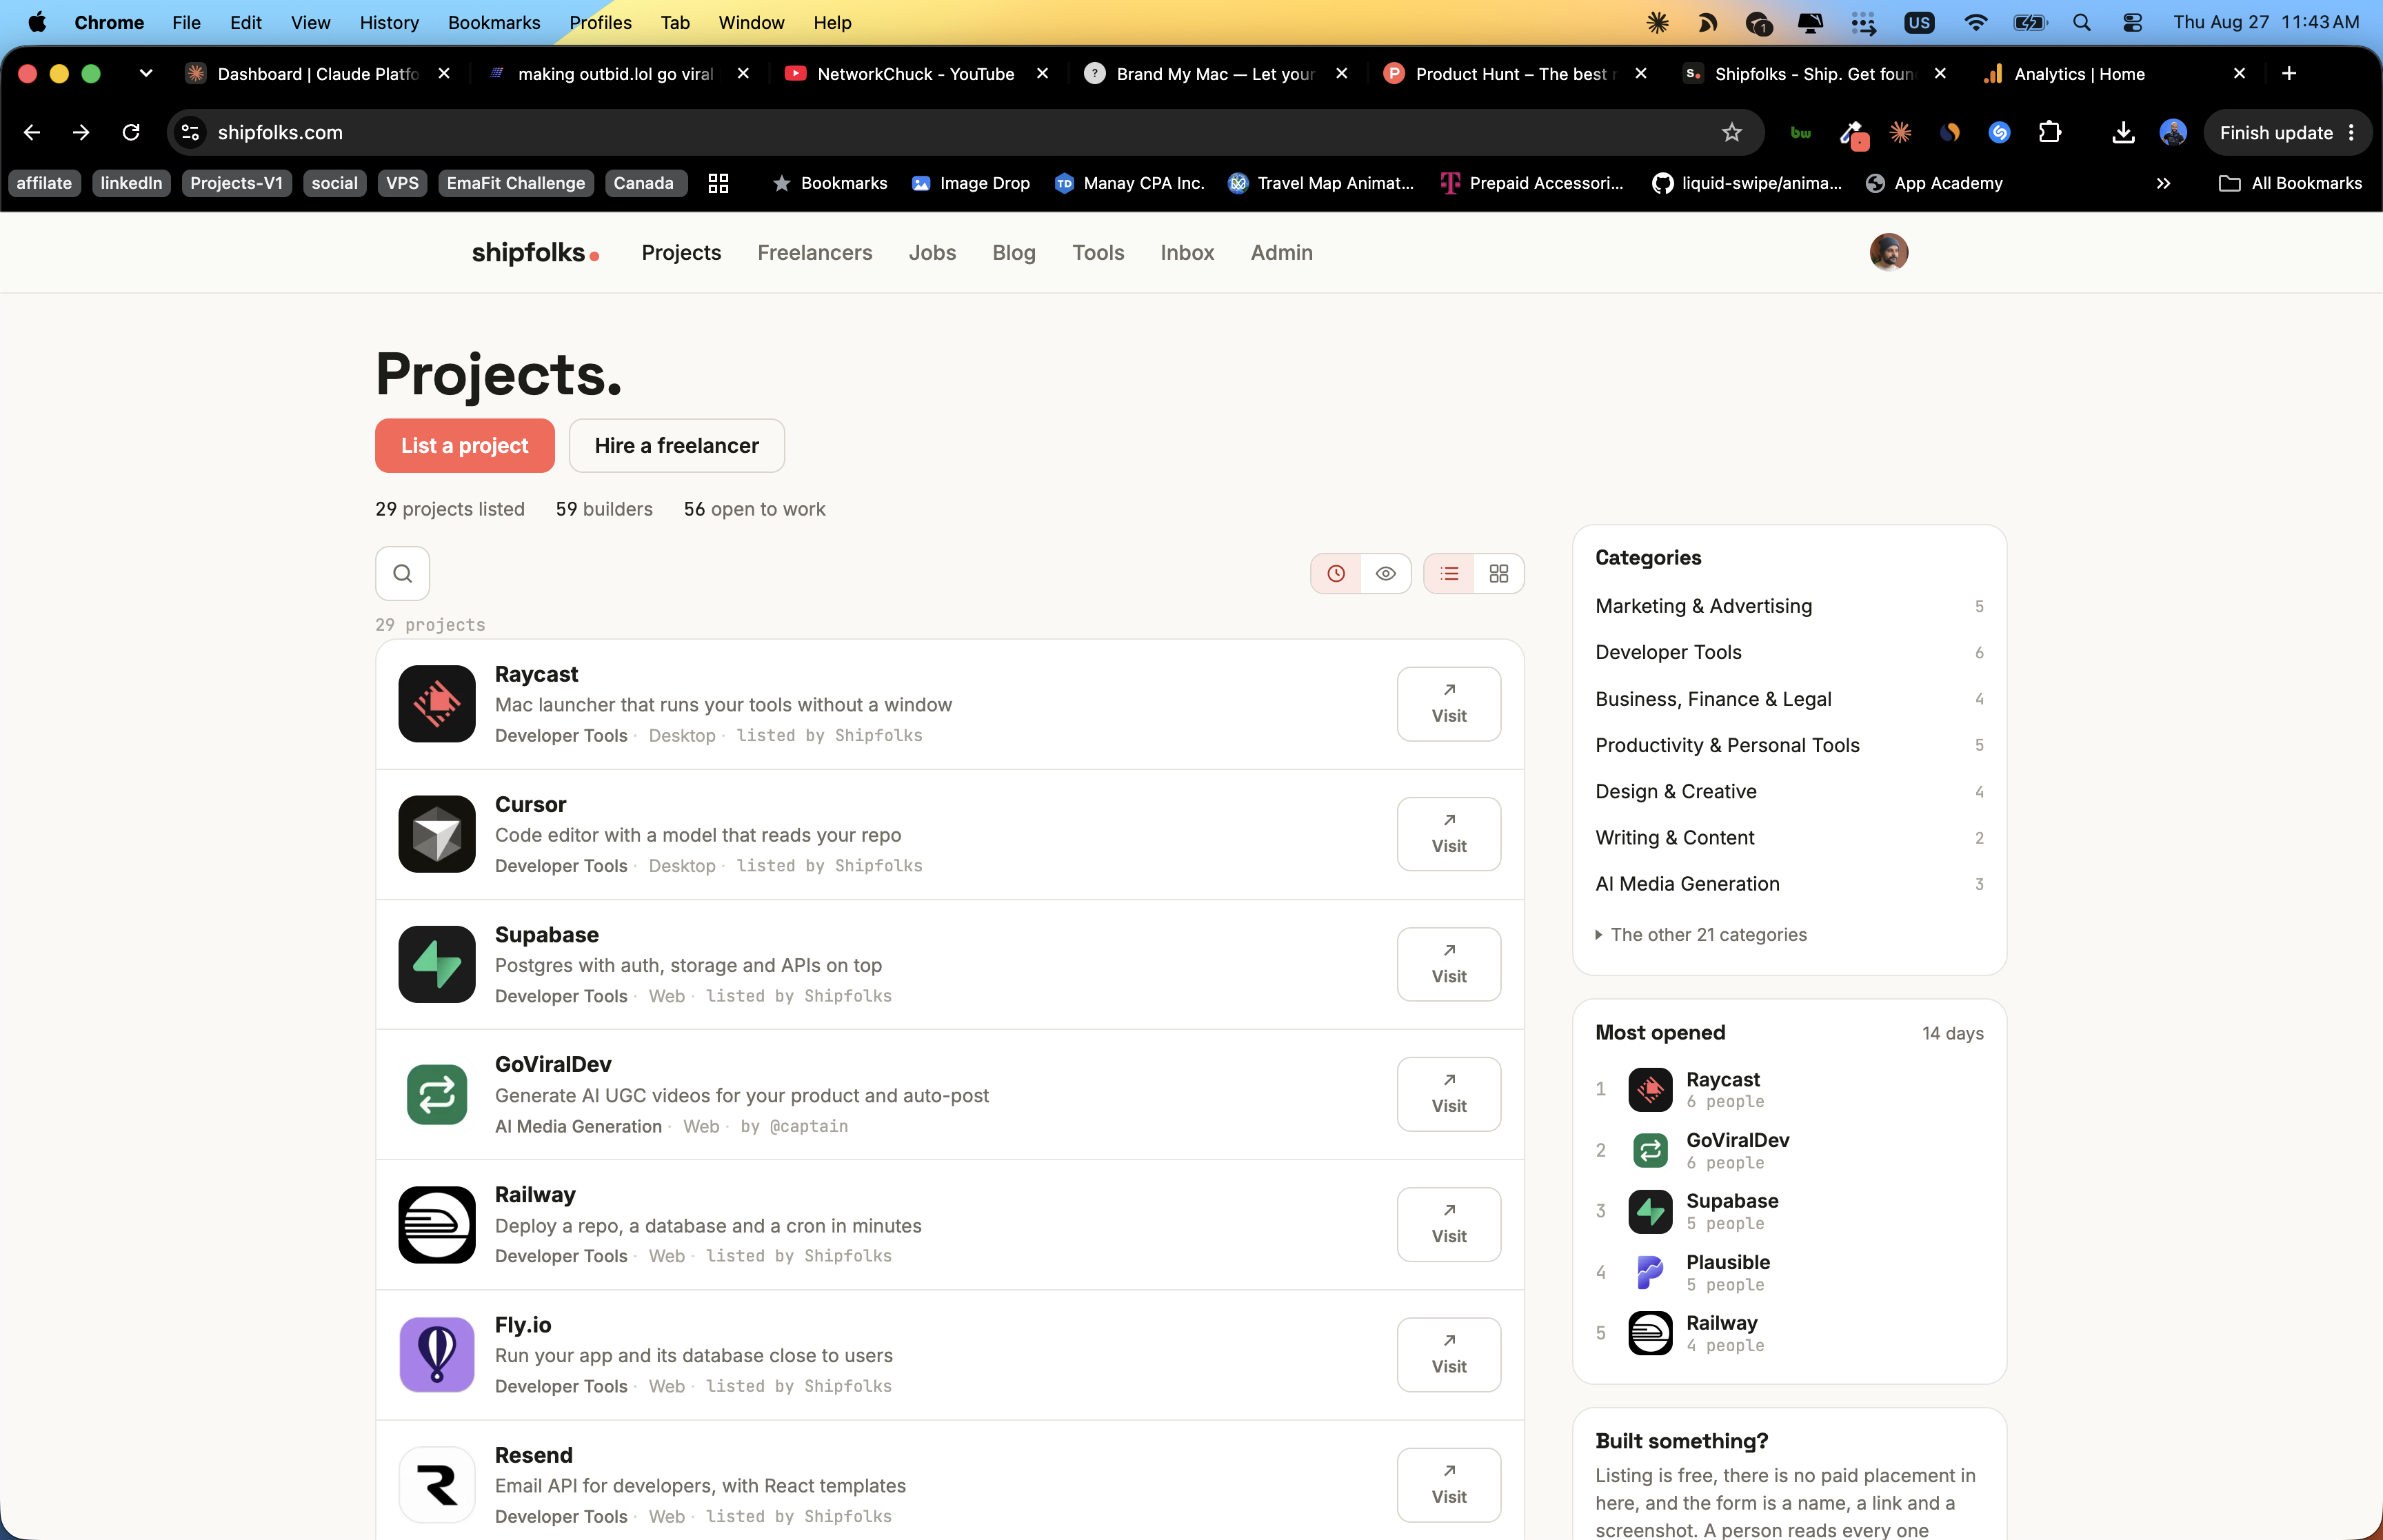
Task: Open Finish update menu dots
Action: pyautogui.click(x=2351, y=132)
